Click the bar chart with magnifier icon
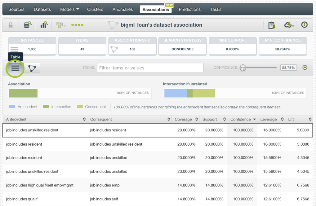Viewport: 316px width, 206px height. click(44, 25)
